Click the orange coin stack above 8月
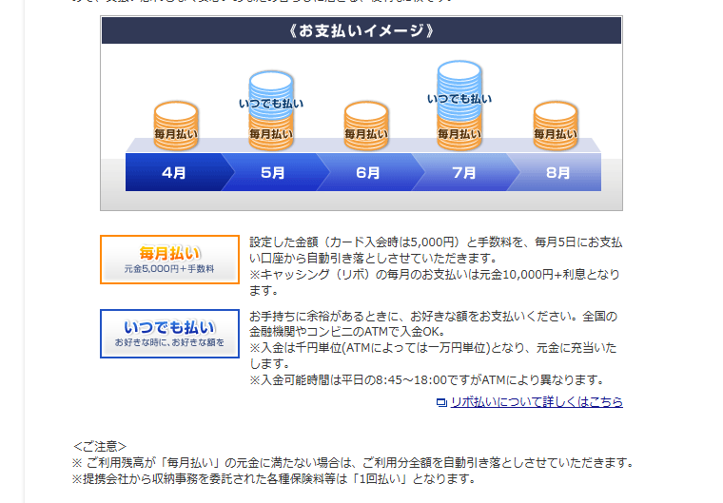Screen dimensions: 723x503 [x=556, y=126]
